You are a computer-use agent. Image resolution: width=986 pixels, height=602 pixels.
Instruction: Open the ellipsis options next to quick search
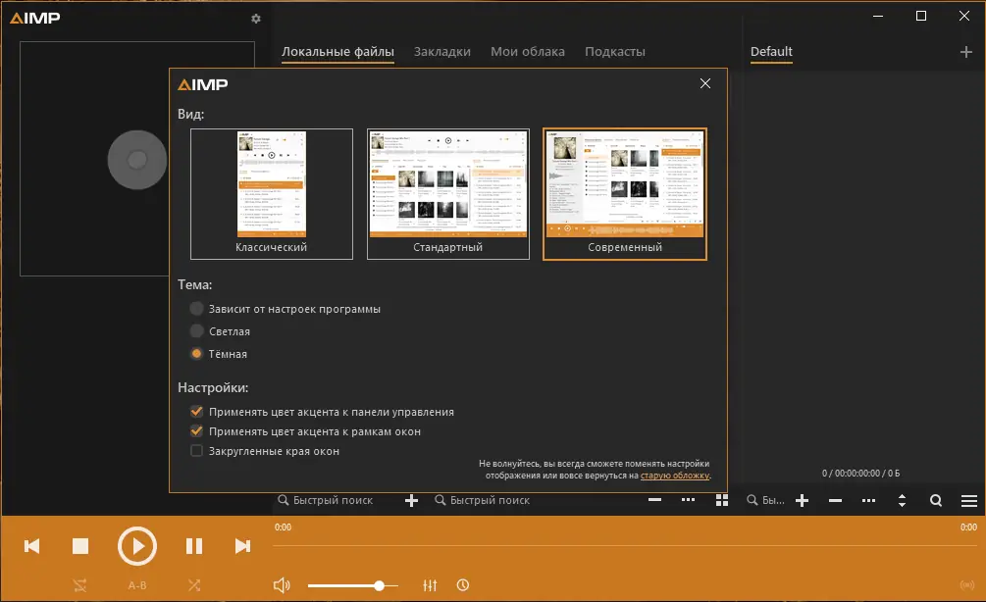pos(687,500)
